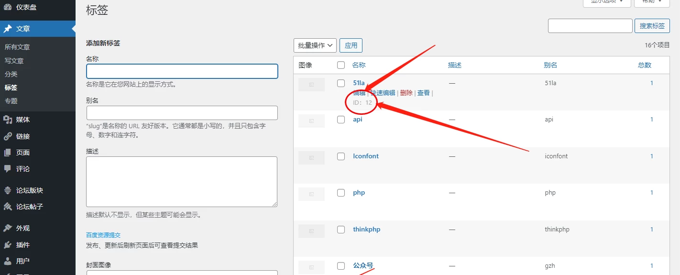680x275 pixels.
Task: Open the thinkphp tag name link
Action: coord(367,230)
